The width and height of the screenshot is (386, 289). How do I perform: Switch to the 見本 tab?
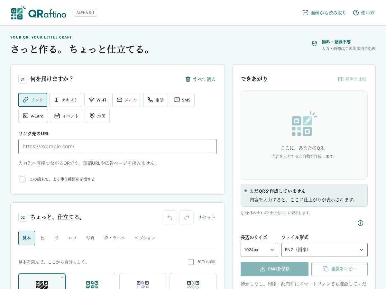pyautogui.click(x=27, y=238)
